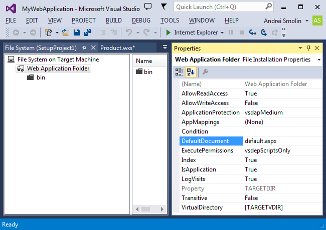The height and width of the screenshot is (230, 326).
Task: Open the toolbar overflow options
Action: tap(284, 32)
